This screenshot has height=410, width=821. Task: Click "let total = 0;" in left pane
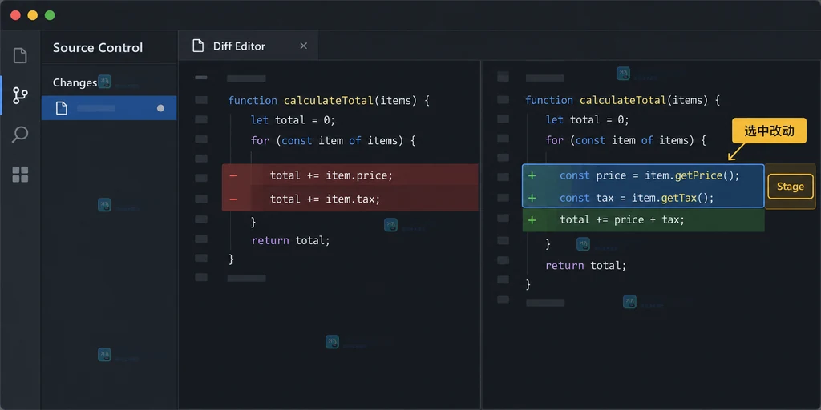[x=293, y=120]
